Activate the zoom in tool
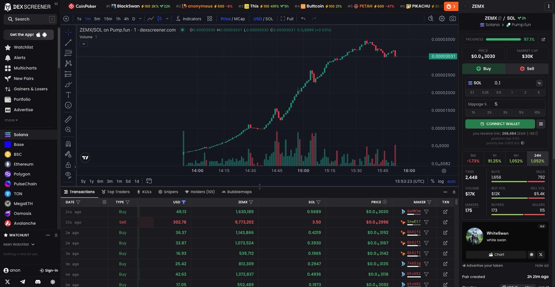This screenshot has height=287, width=555. click(x=68, y=130)
